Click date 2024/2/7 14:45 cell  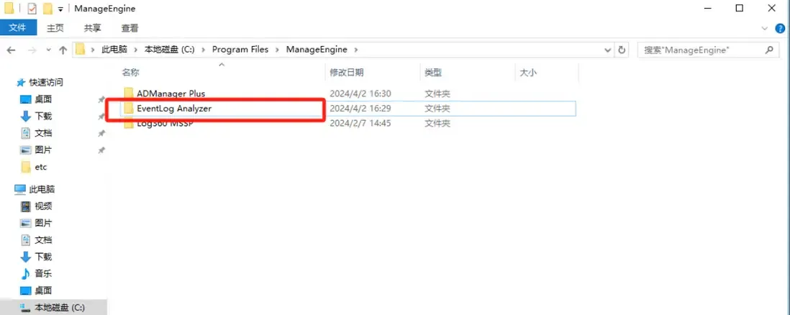pos(360,123)
